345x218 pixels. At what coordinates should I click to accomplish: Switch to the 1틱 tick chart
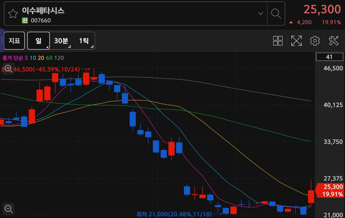84,41
